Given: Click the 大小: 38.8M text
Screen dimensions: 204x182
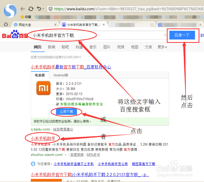Looking at the screenshot, I should 66,89.
